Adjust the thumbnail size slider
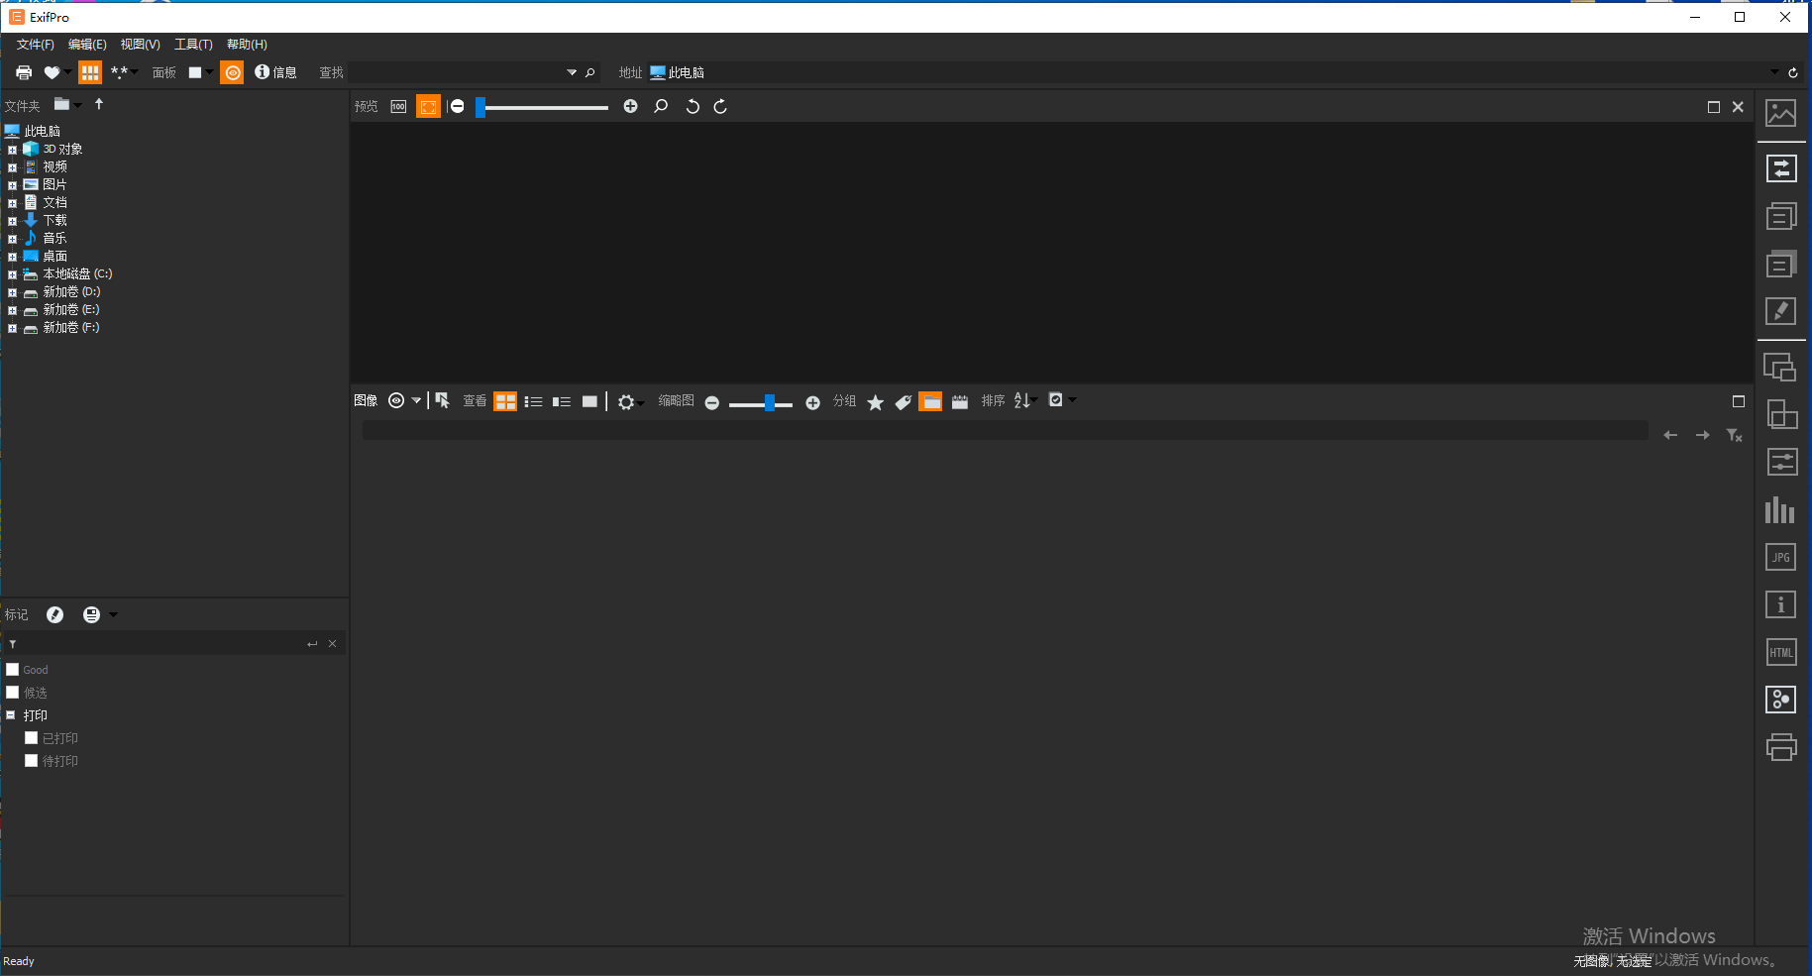 (761, 403)
